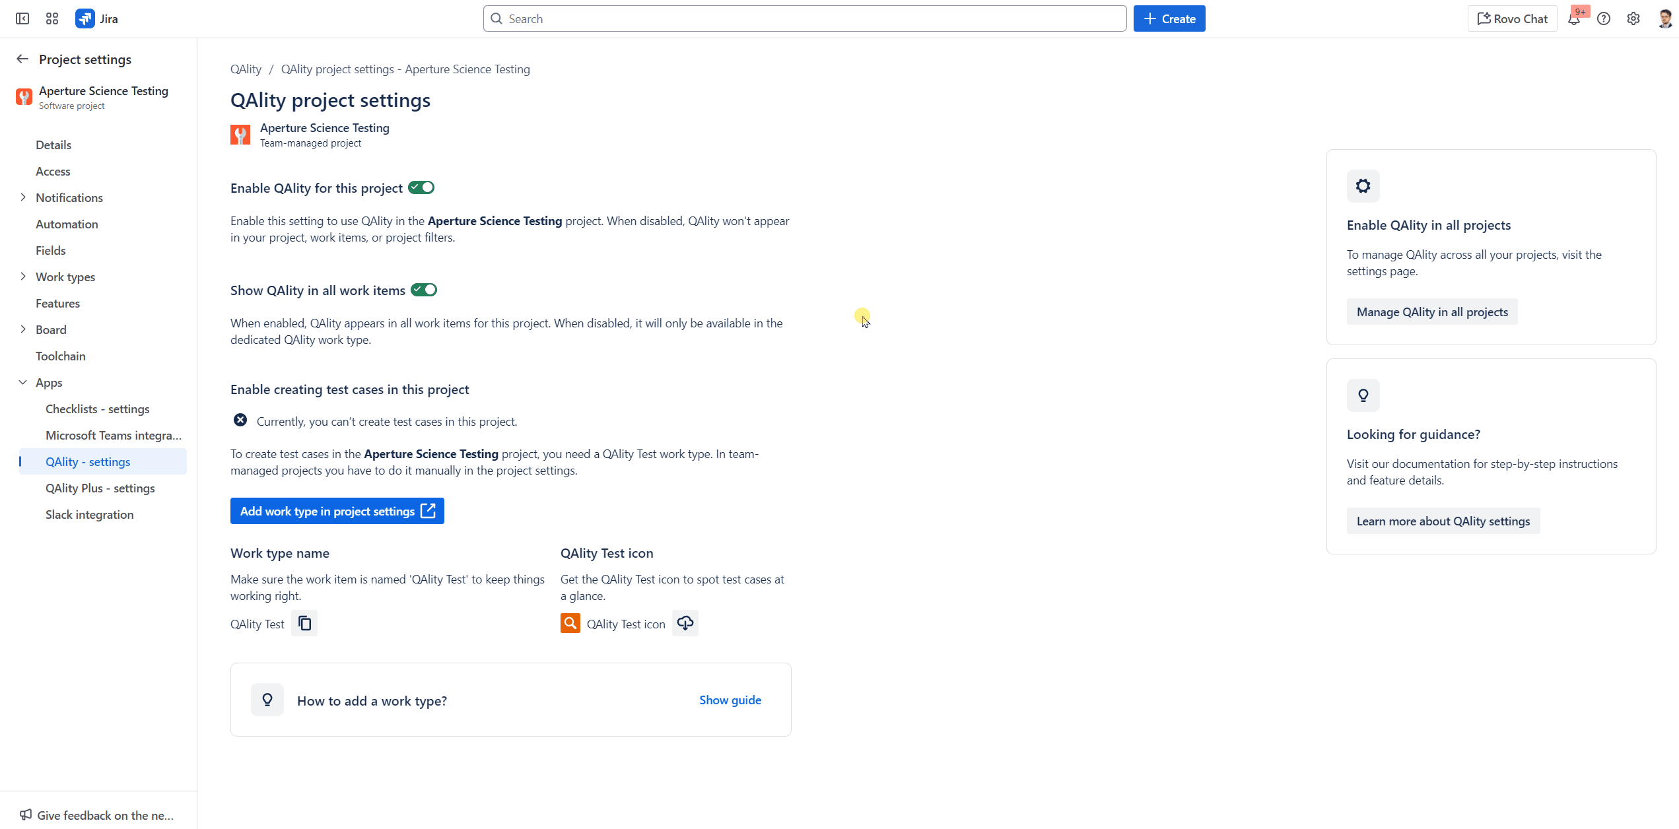This screenshot has width=1679, height=829.
Task: Focus the Search input field
Action: [x=805, y=18]
